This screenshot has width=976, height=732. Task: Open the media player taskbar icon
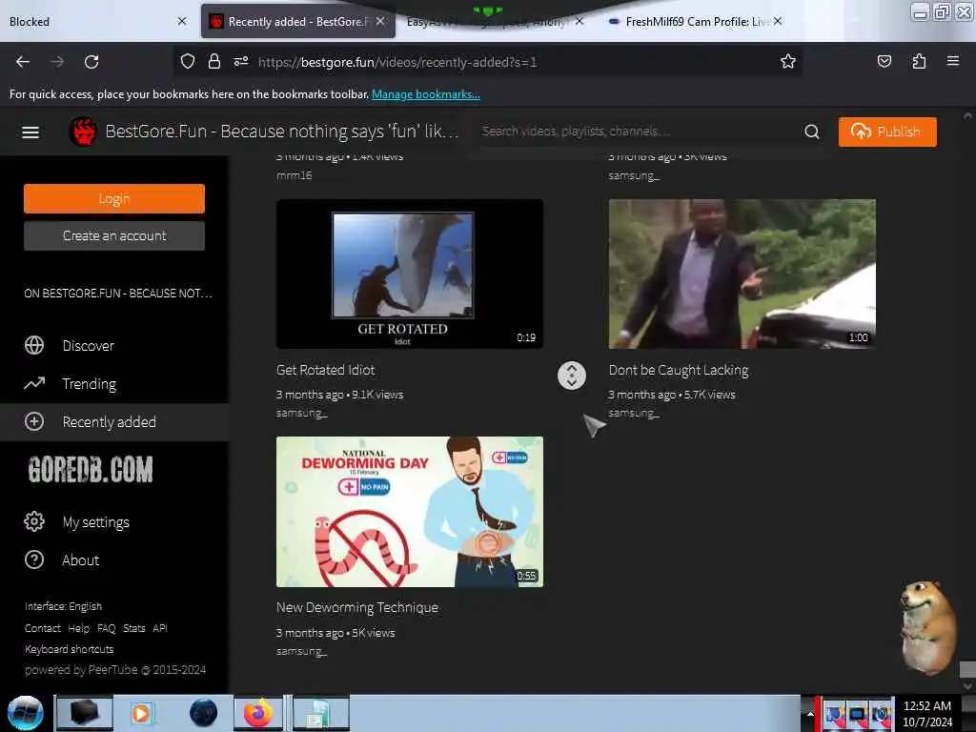coord(142,713)
